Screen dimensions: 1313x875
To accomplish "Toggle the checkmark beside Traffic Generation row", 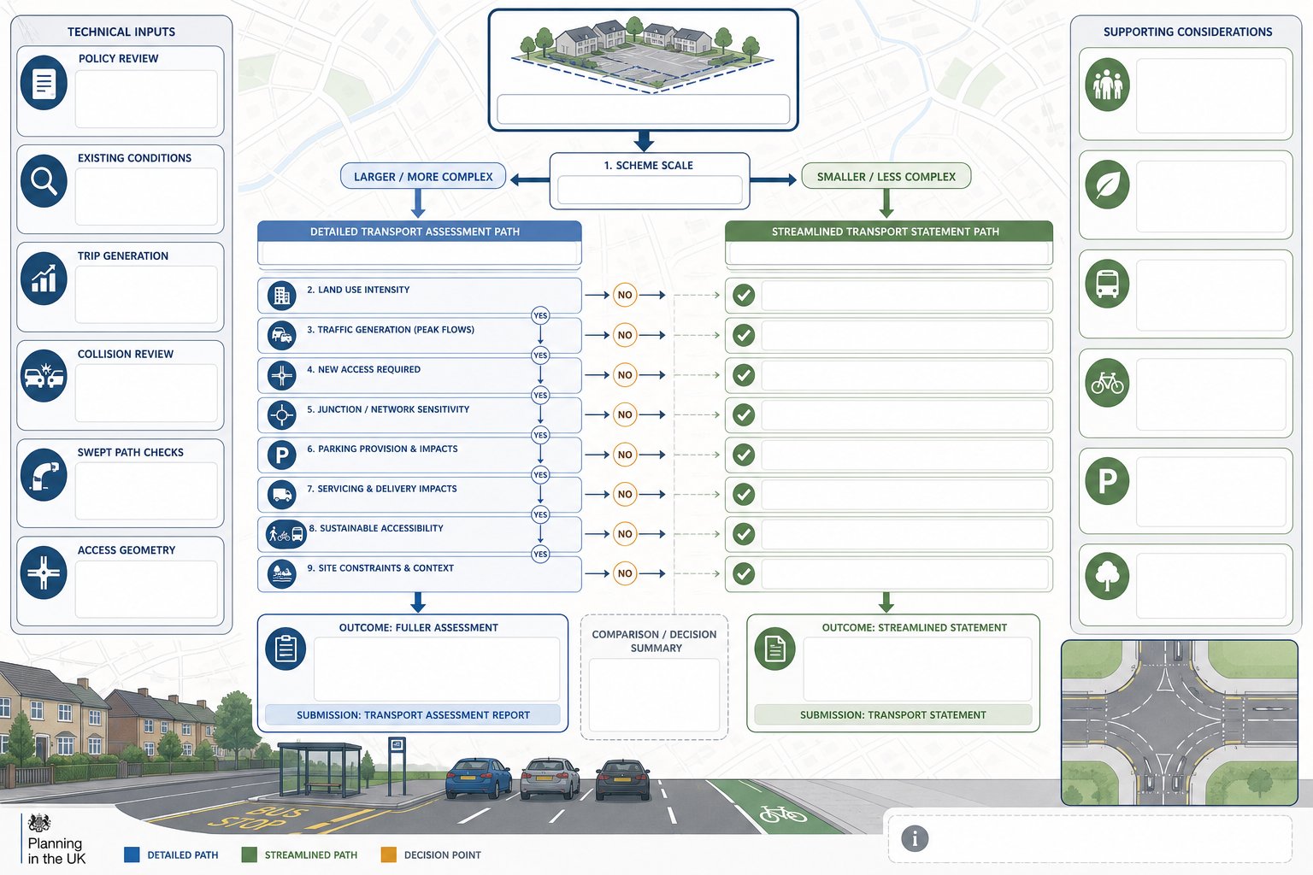I will coord(744,335).
